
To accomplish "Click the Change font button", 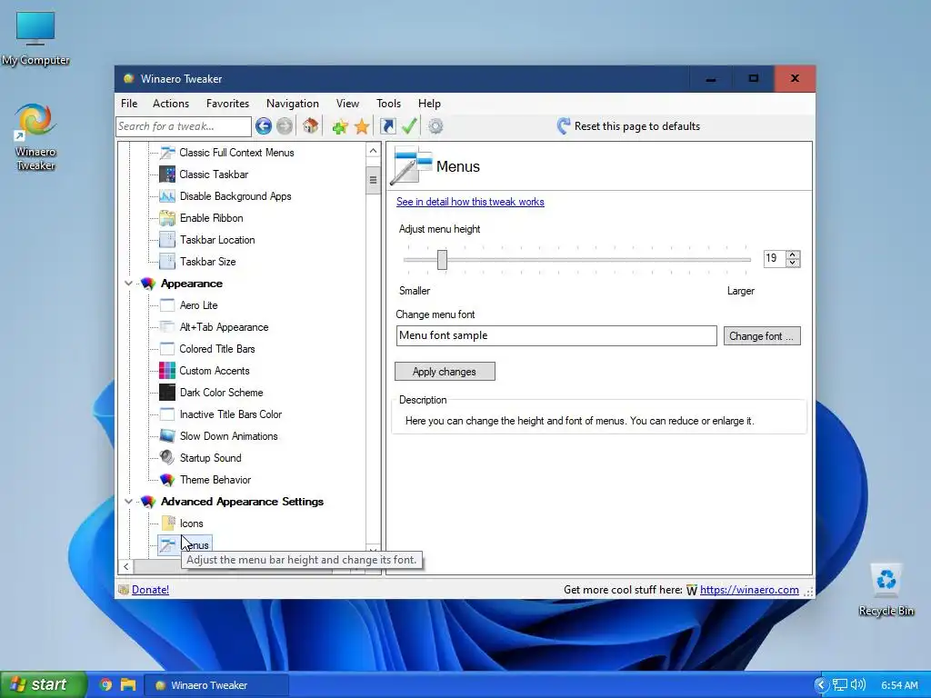I will coord(762,336).
